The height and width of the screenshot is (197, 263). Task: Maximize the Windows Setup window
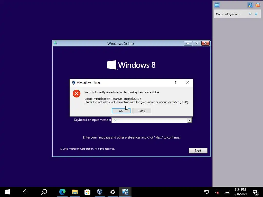pyautogui.click(x=196, y=43)
